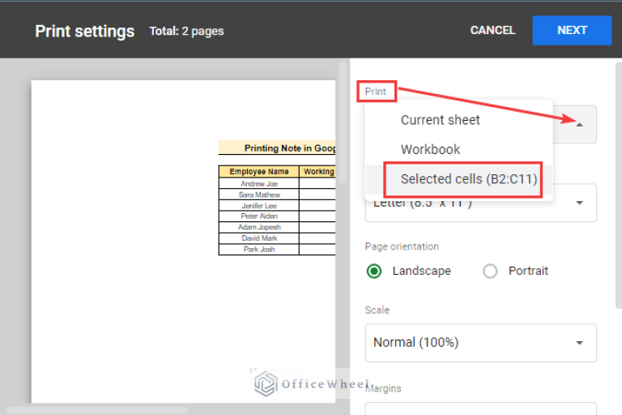
Task: Click the blue NEXT button
Action: (572, 30)
